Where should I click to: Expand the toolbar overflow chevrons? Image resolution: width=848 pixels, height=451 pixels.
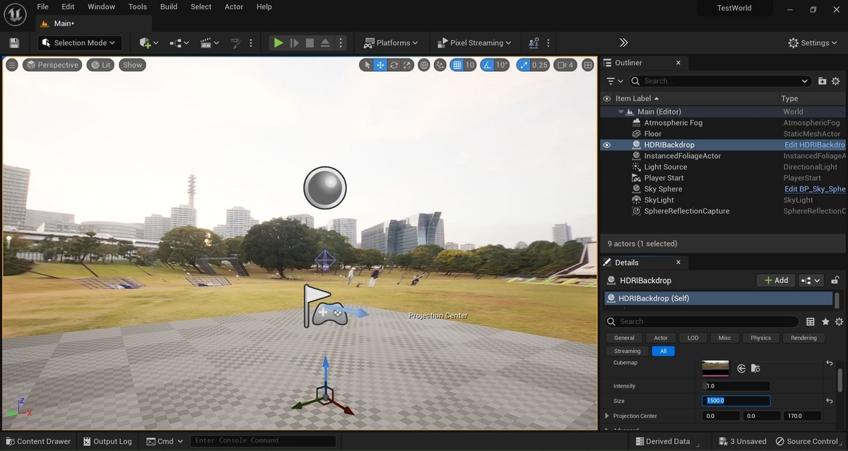[x=623, y=43]
